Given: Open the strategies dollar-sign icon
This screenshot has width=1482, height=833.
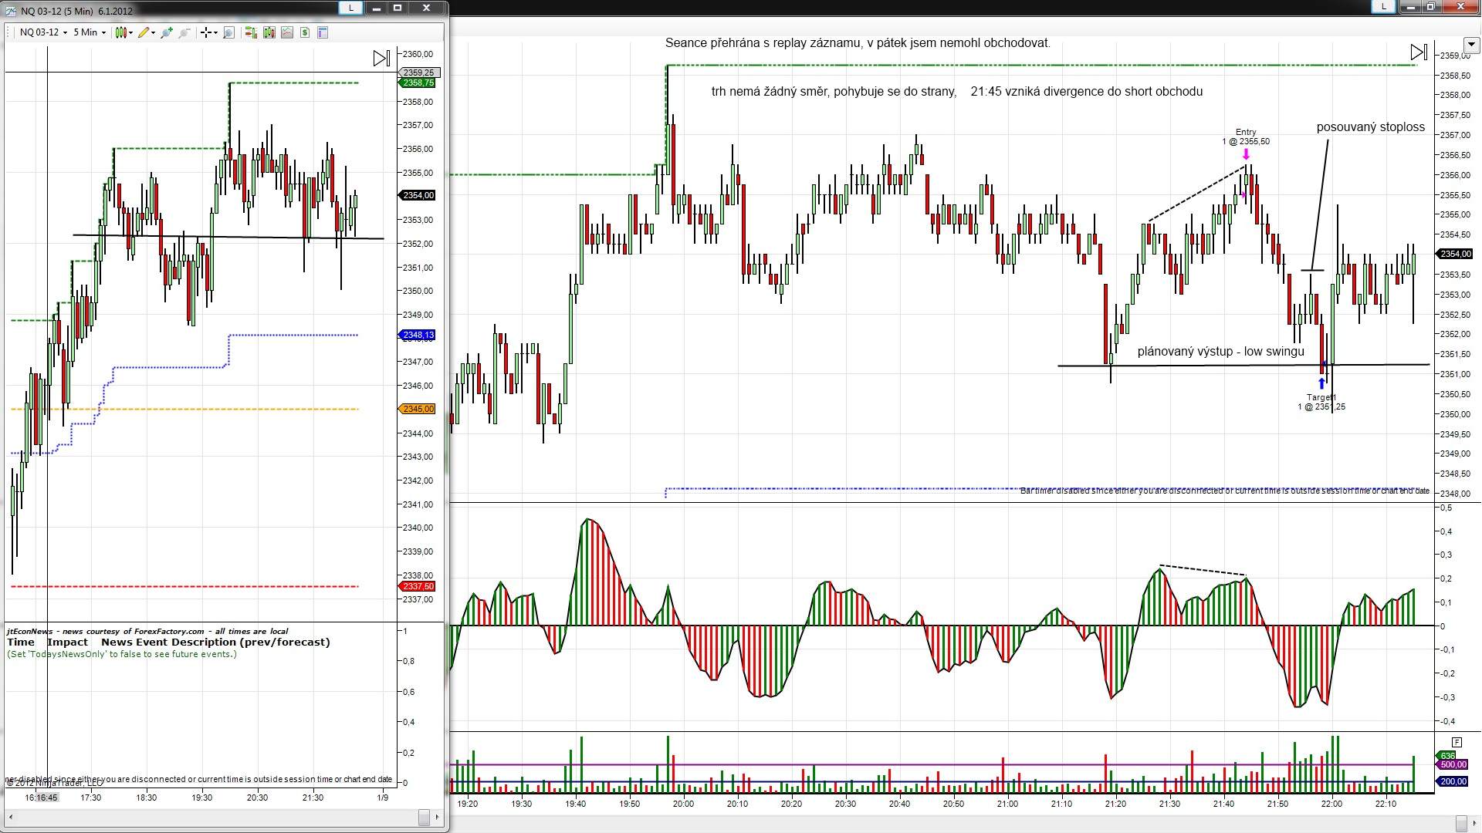Looking at the screenshot, I should tap(305, 32).
